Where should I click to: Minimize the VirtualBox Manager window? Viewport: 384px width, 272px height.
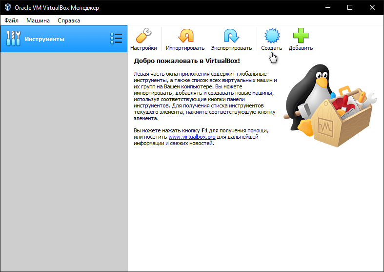point(328,7)
